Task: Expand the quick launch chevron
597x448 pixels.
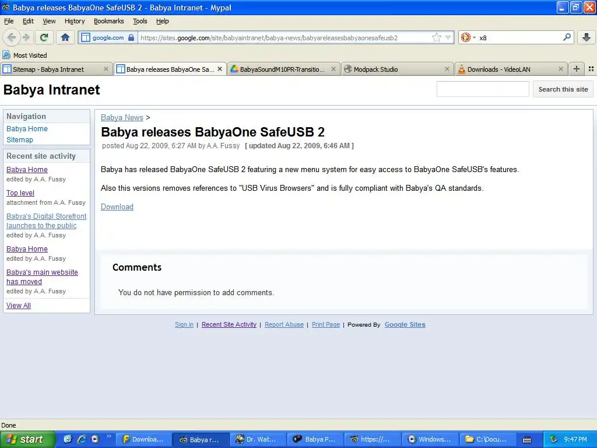Action: click(x=109, y=436)
